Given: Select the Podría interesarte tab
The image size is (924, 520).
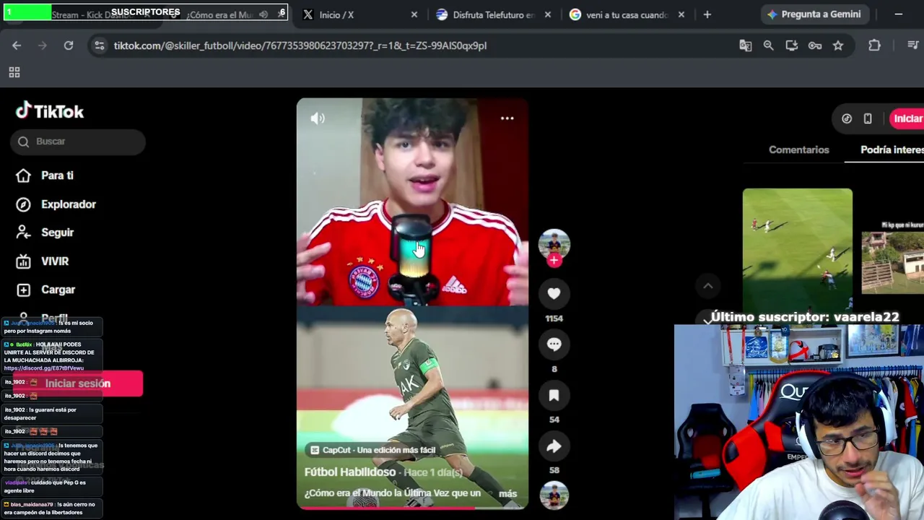Looking at the screenshot, I should tap(892, 149).
